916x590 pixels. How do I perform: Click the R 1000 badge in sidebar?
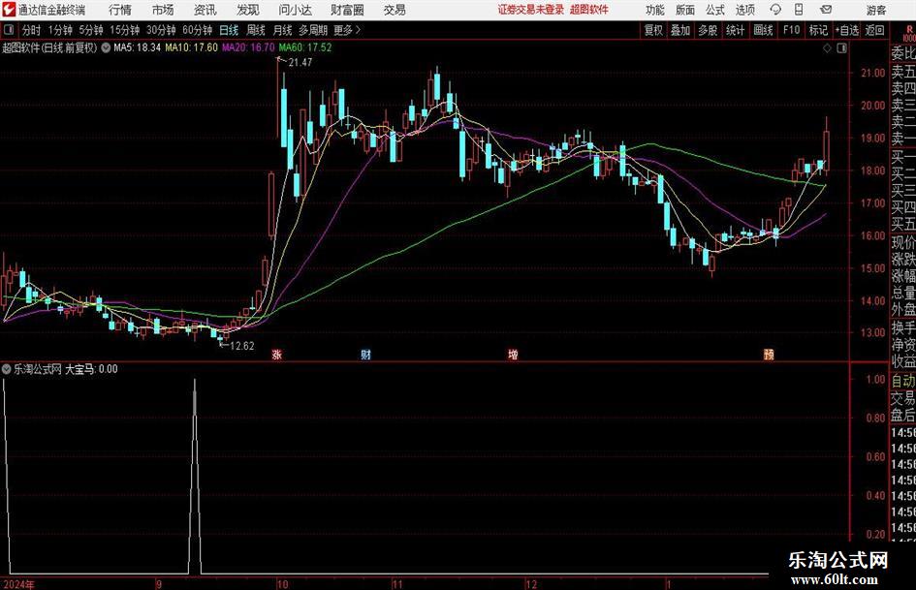coord(909,34)
